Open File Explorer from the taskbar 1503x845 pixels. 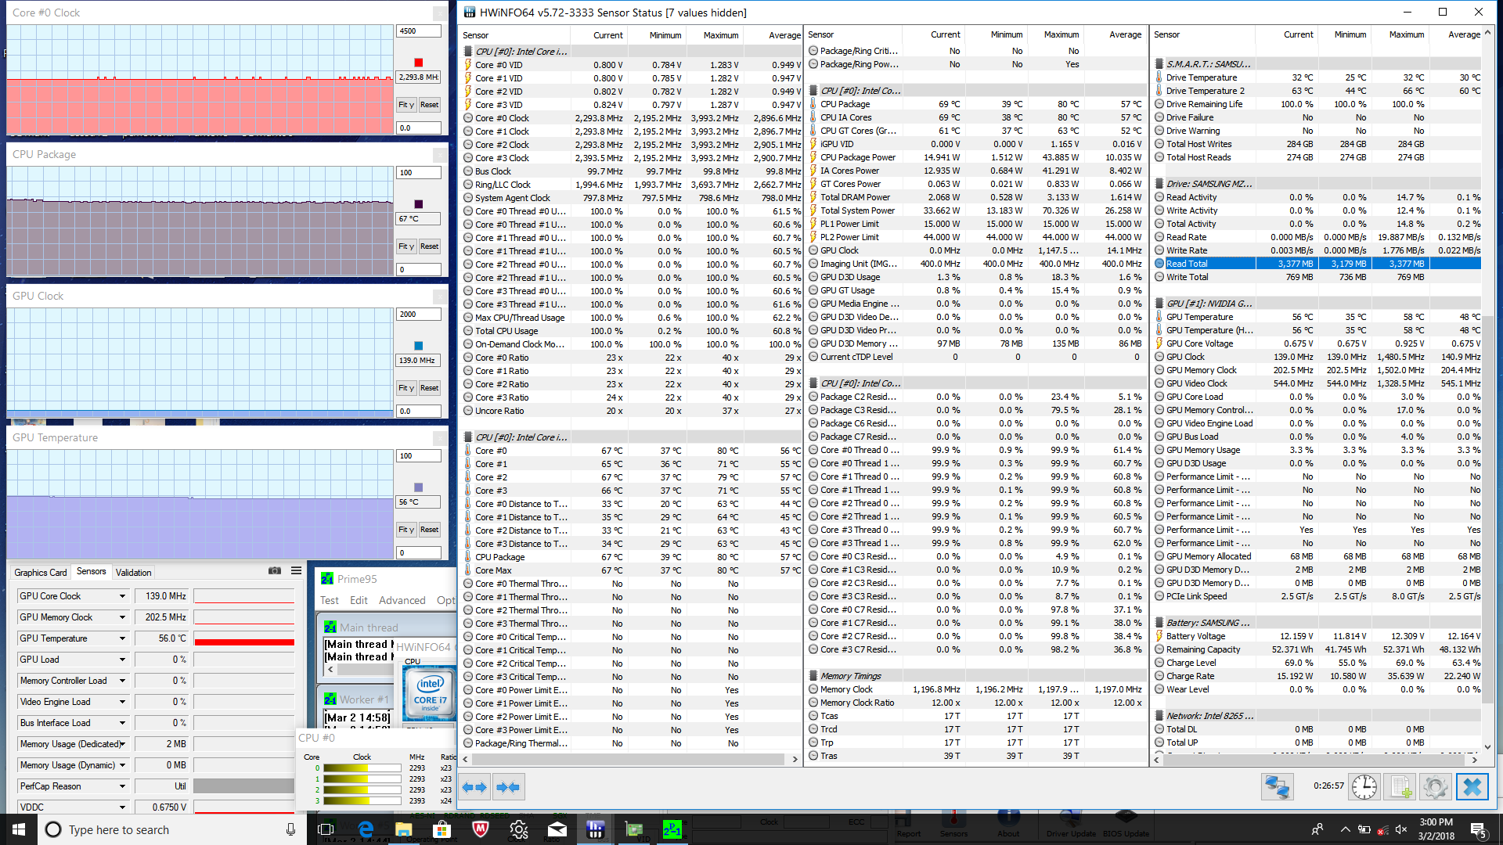coord(404,829)
